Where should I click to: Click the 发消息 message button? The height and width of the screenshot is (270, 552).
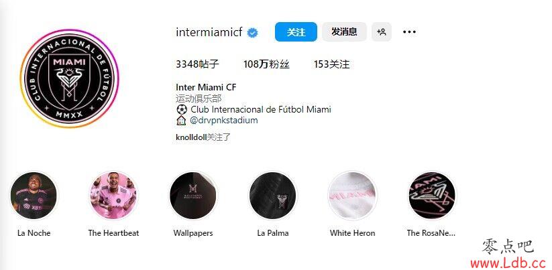click(x=344, y=32)
